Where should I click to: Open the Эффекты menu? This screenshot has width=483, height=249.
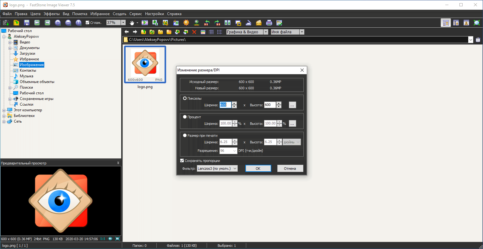click(x=52, y=14)
